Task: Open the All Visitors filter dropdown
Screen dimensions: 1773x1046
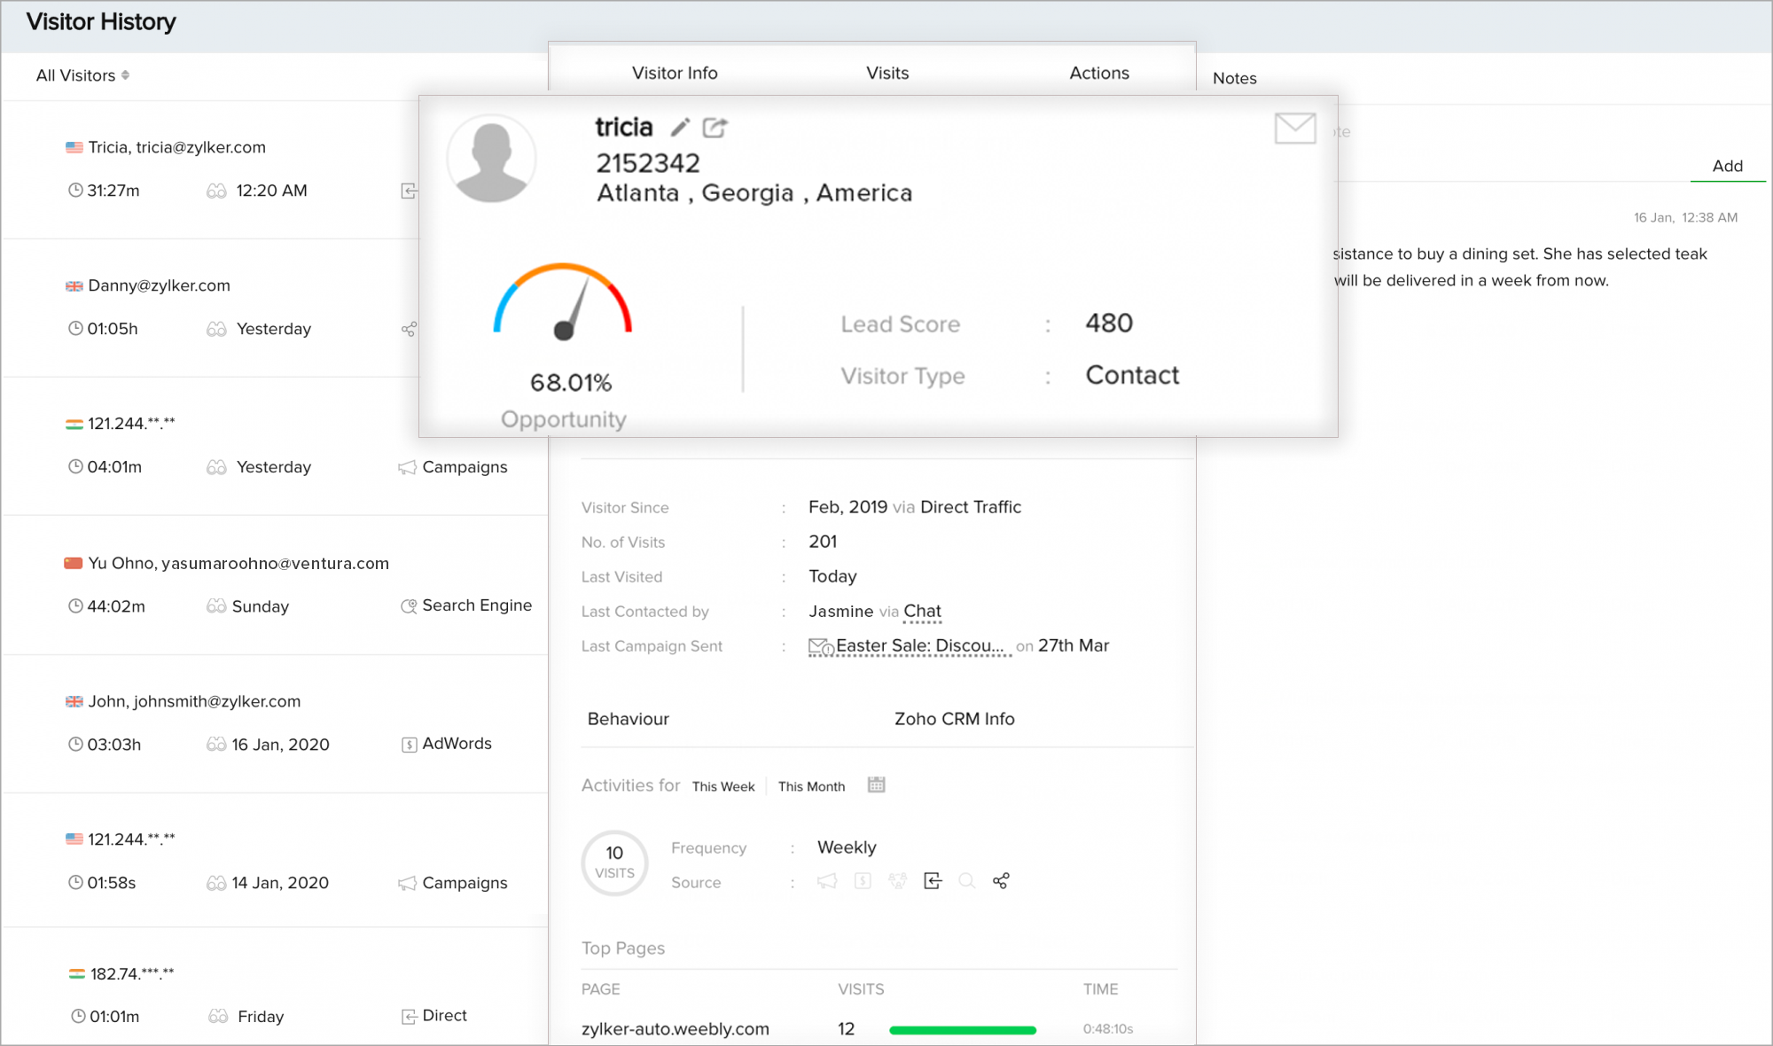Action: [x=82, y=75]
